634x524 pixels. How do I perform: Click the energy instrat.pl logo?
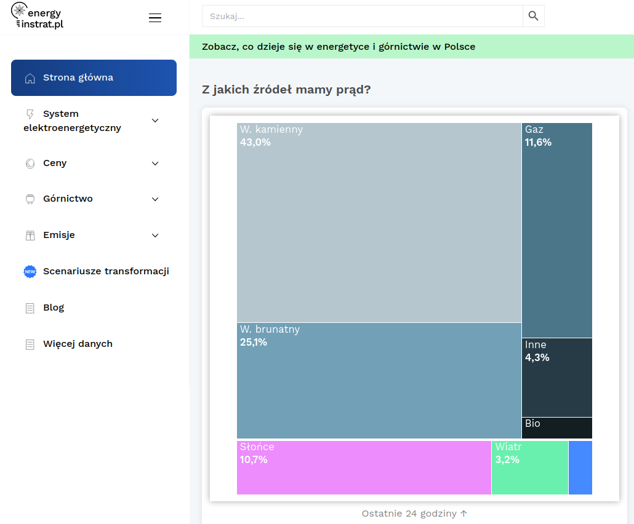click(x=37, y=16)
